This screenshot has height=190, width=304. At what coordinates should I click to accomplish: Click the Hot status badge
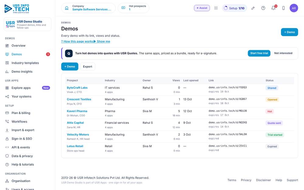(x=270, y=111)
